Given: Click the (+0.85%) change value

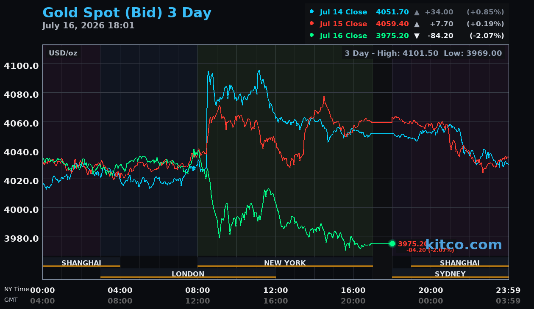Looking at the screenshot, I should tap(485, 12).
